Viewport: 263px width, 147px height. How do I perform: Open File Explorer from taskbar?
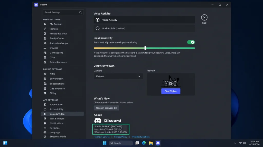tap(151, 143)
